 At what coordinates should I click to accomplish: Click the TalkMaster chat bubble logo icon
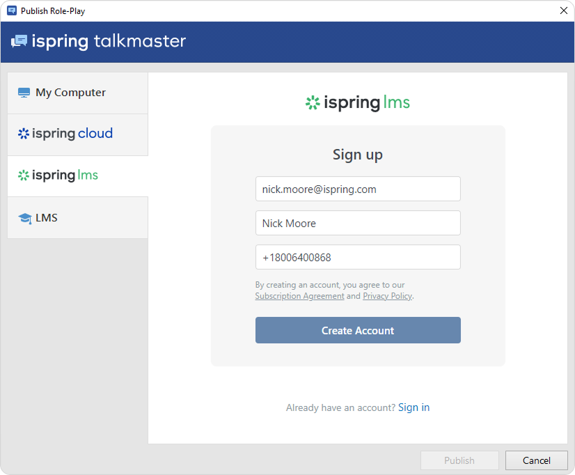click(19, 42)
